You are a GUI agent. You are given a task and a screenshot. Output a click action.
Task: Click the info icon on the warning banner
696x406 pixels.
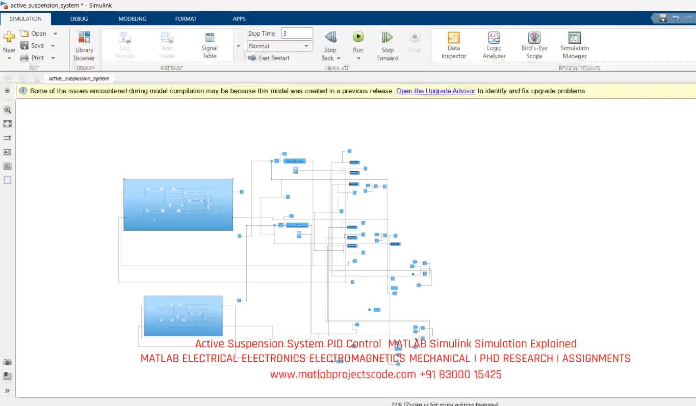coord(23,91)
